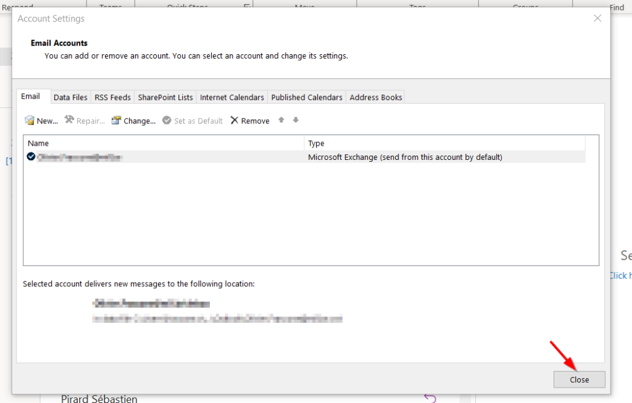This screenshot has width=632, height=403.
Task: Dismiss the Account Settings dialog with X
Action: click(597, 19)
